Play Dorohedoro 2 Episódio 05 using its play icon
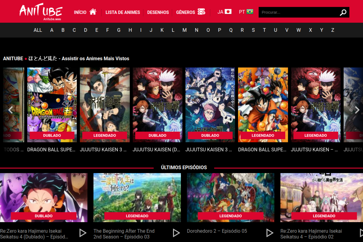The width and height of the screenshot is (363, 242). [269, 233]
